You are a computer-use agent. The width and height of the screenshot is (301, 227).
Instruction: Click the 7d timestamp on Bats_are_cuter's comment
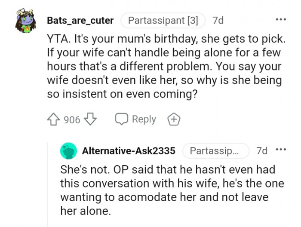(x=218, y=20)
